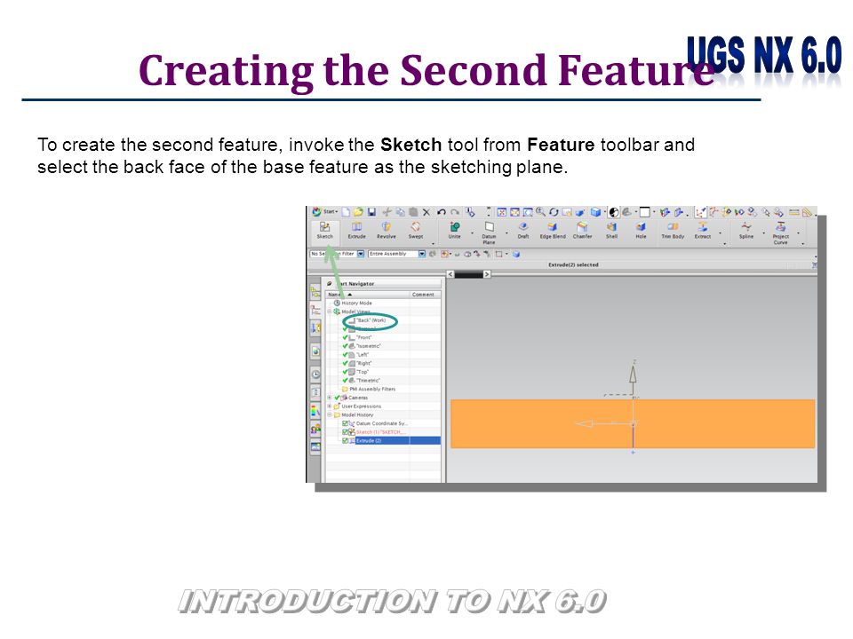
Task: Open the Start menu dropdown
Action: pyautogui.click(x=325, y=211)
